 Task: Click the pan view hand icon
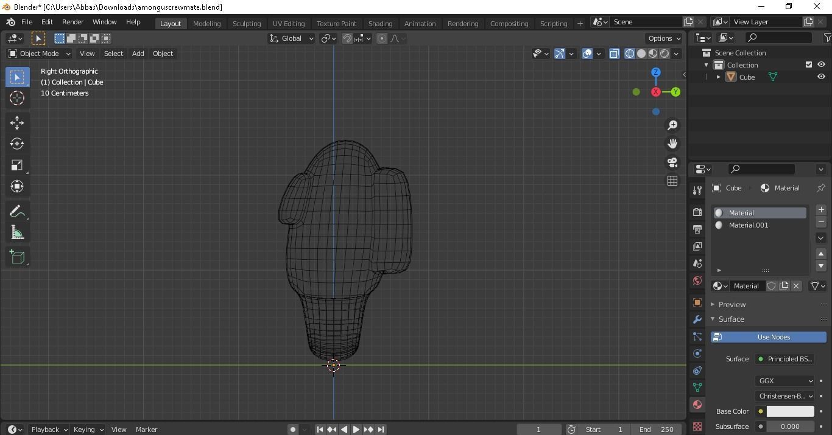coord(672,144)
